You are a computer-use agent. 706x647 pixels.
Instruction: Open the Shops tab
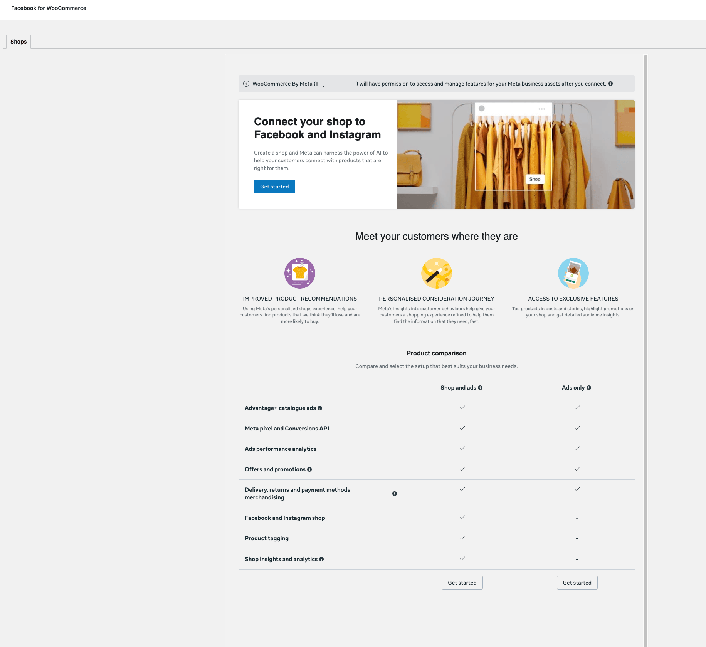pyautogui.click(x=18, y=41)
